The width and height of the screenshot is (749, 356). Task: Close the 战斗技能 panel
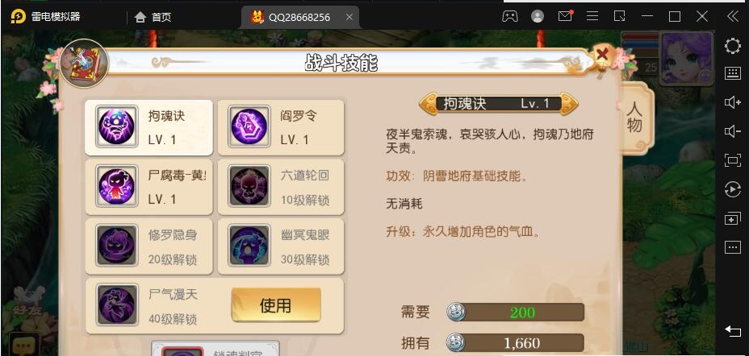(x=603, y=54)
